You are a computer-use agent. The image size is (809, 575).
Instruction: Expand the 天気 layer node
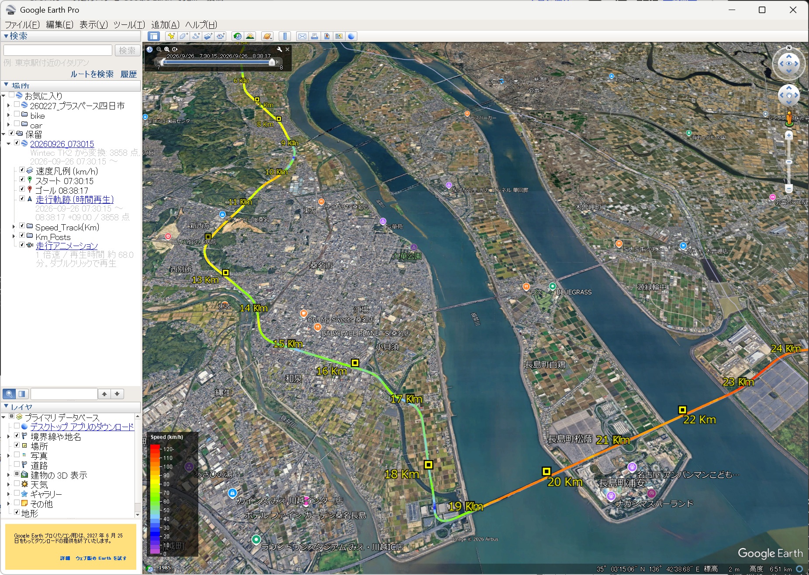click(x=8, y=484)
